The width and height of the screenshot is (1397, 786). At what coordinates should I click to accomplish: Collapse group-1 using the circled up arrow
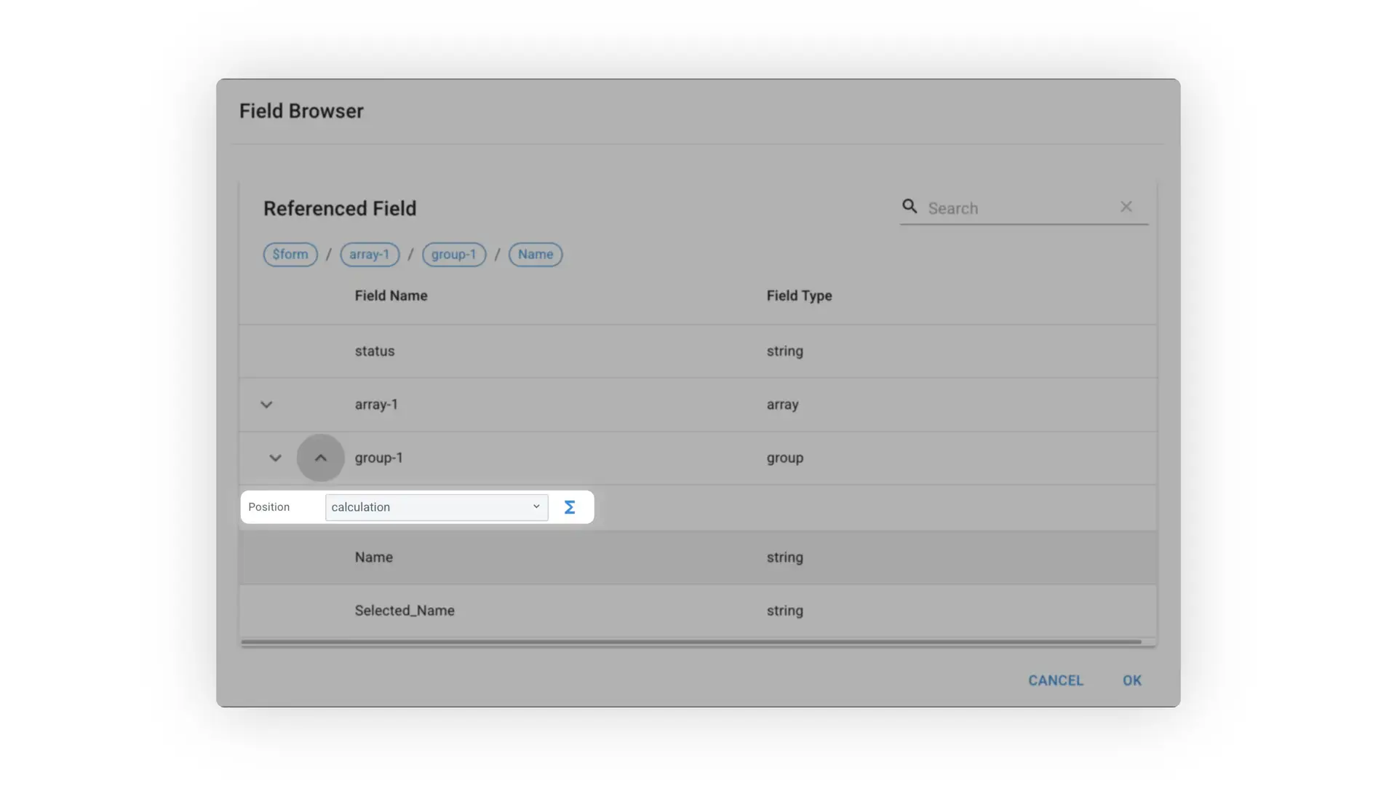tap(320, 458)
